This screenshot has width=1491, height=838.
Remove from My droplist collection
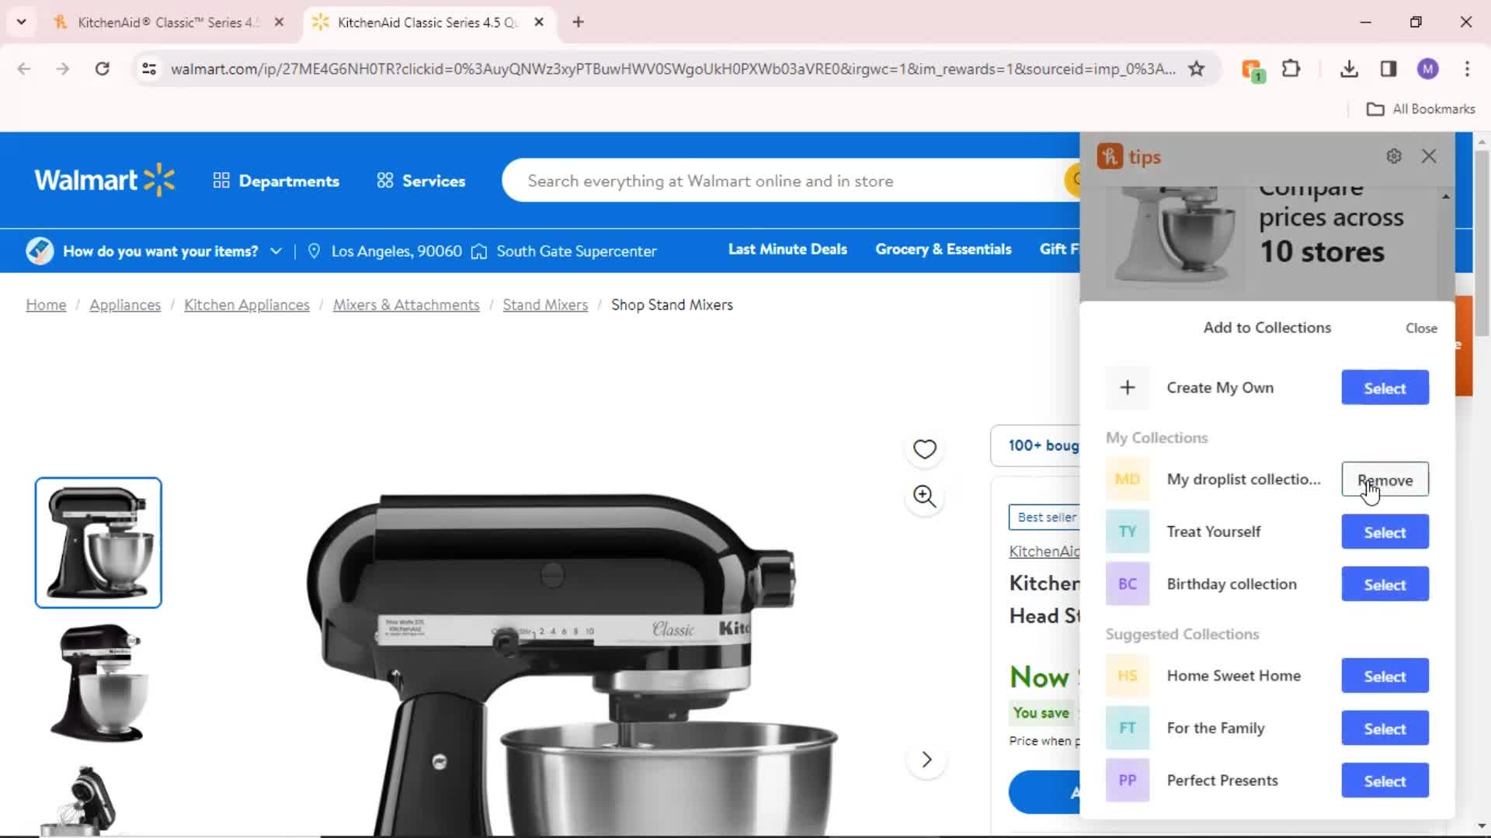[x=1385, y=480]
